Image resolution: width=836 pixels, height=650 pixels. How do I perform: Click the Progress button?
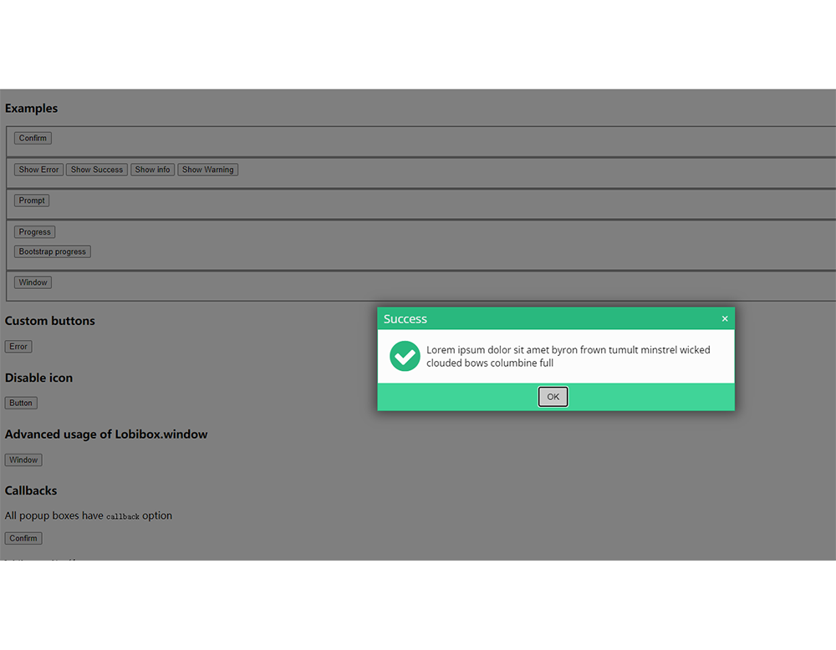point(34,231)
